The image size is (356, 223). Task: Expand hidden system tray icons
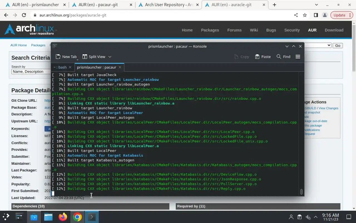pos(316,217)
